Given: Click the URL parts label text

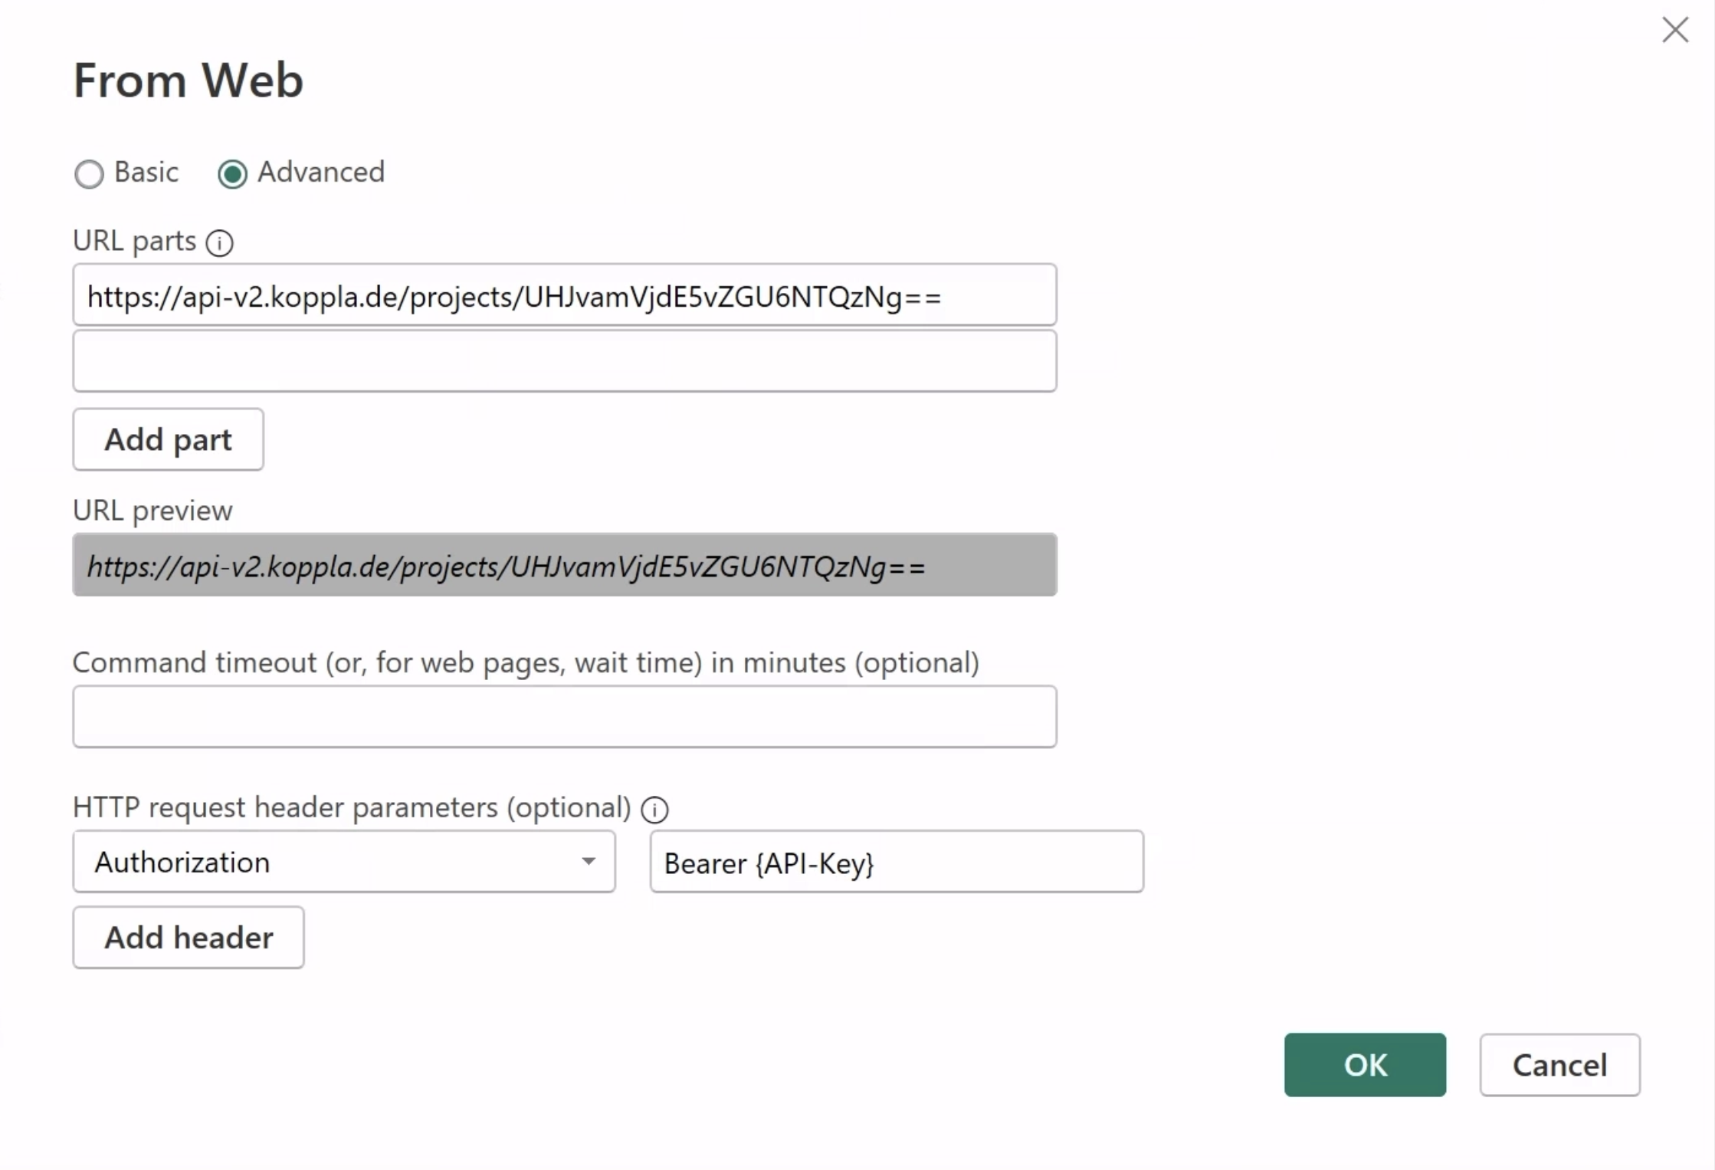Looking at the screenshot, I should coord(135,242).
